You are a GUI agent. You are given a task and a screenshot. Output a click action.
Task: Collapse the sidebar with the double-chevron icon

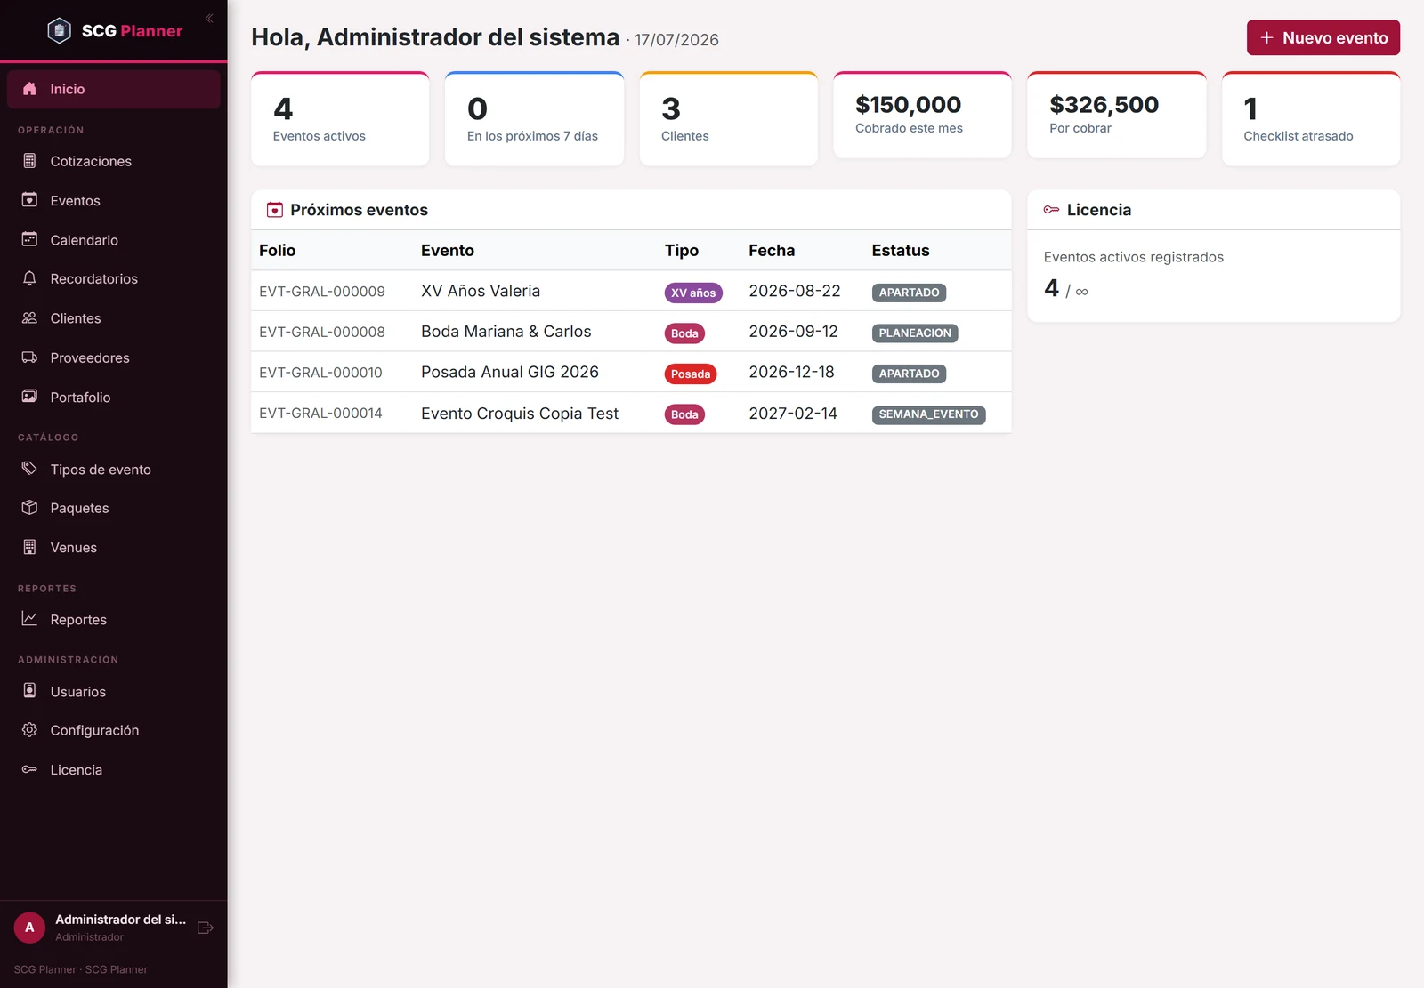(x=209, y=18)
